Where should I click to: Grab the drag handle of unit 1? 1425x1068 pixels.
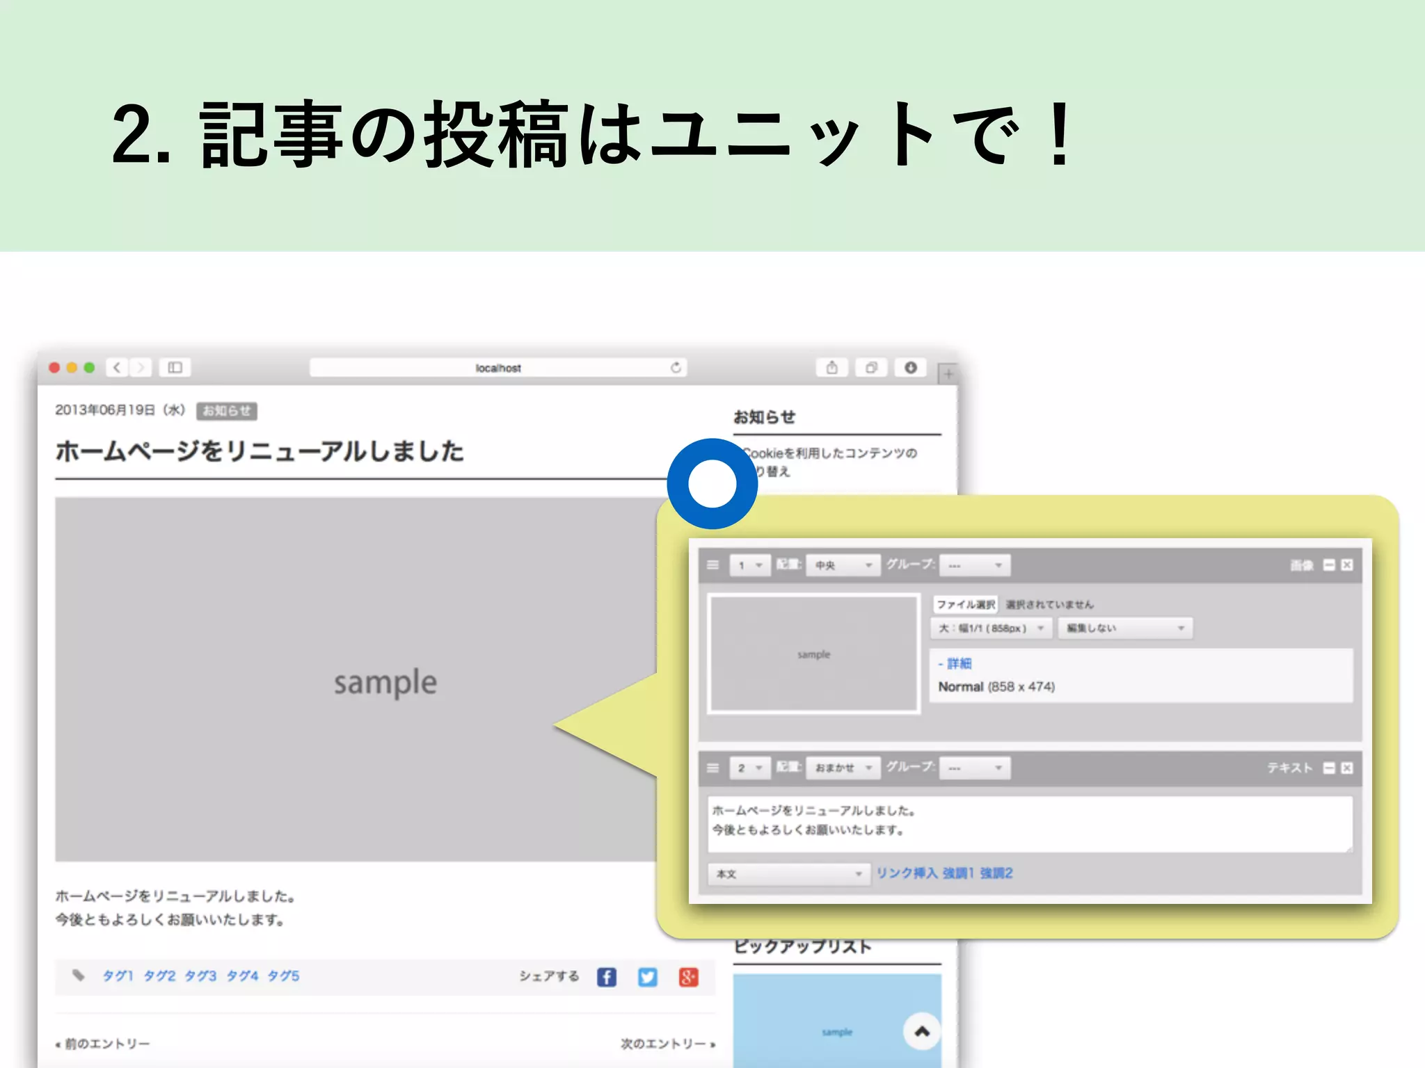712,565
